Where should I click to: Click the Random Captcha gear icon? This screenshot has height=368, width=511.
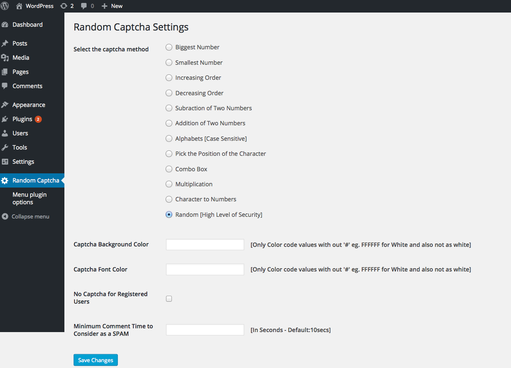pyautogui.click(x=5, y=180)
